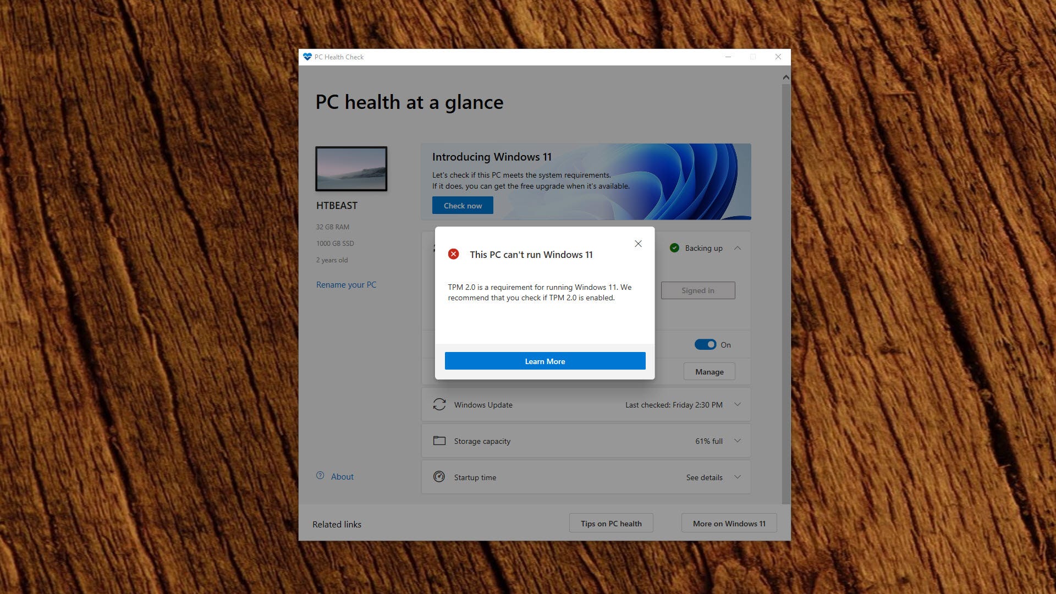Click the Check now button for Windows 11
1056x594 pixels.
pyautogui.click(x=462, y=205)
